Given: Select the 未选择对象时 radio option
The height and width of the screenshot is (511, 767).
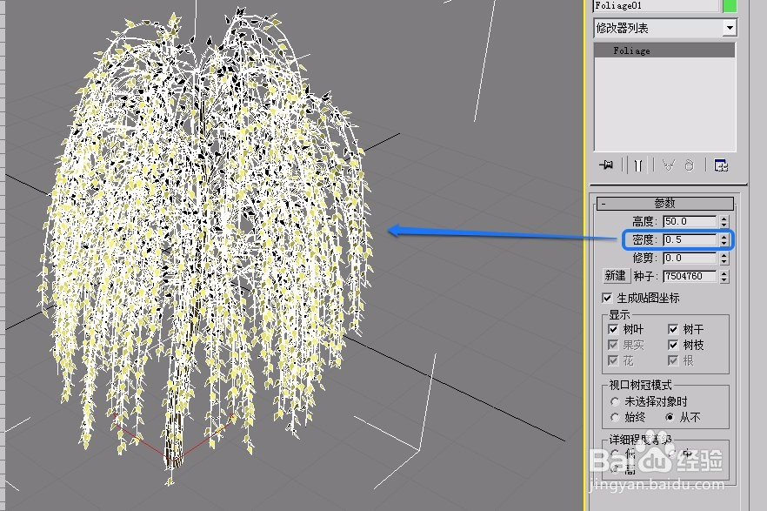Looking at the screenshot, I should point(615,402).
